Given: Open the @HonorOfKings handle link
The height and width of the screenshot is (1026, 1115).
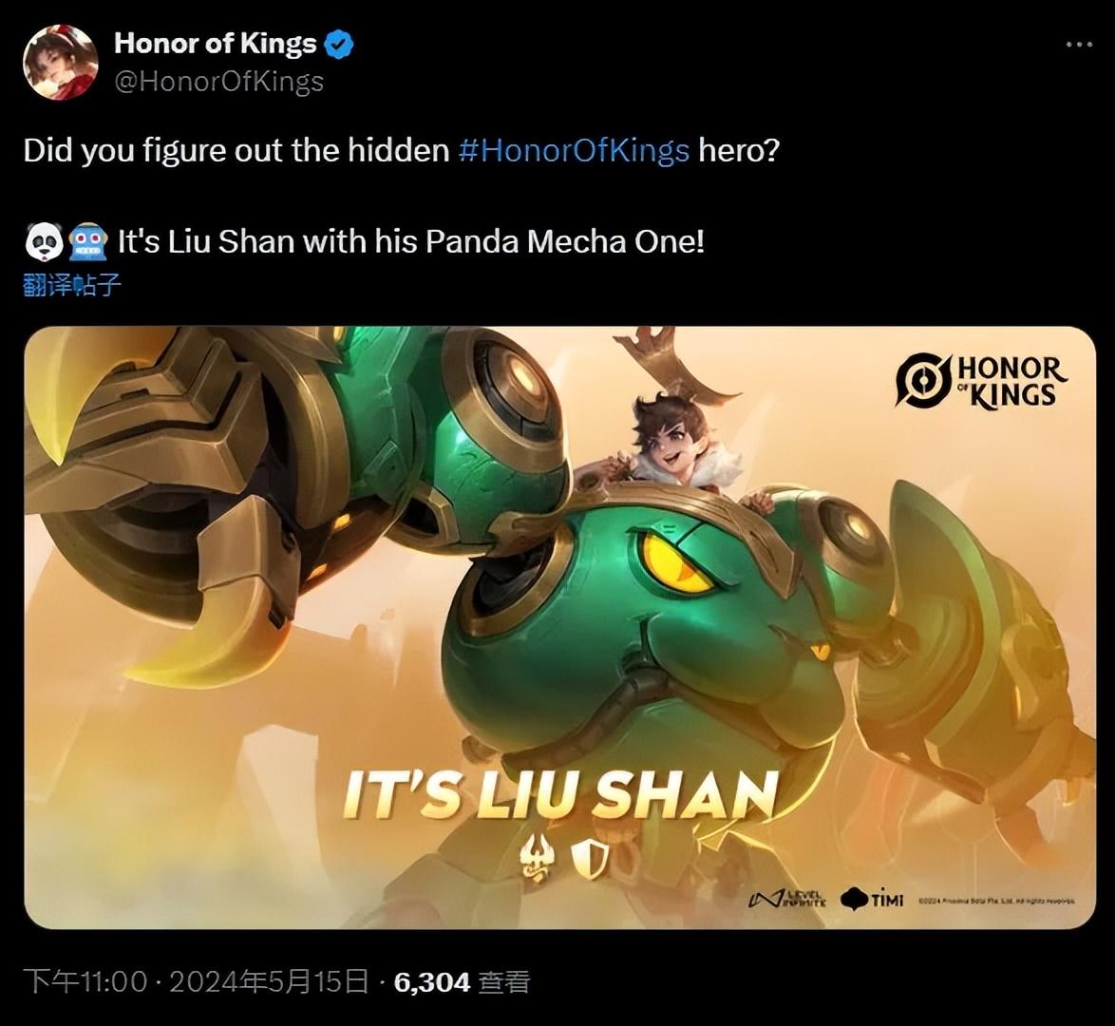Looking at the screenshot, I should [x=218, y=81].
